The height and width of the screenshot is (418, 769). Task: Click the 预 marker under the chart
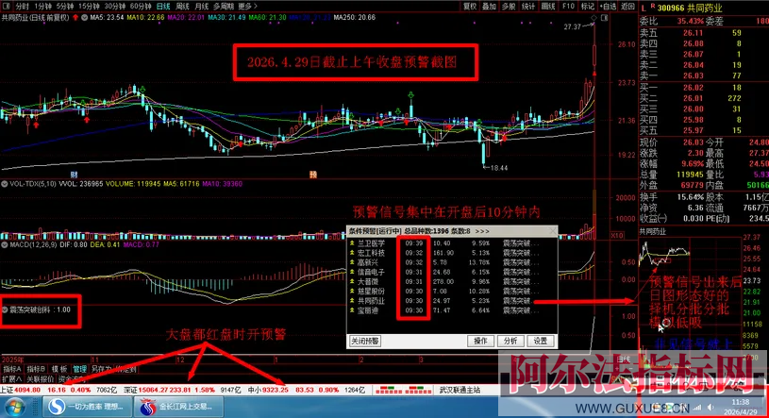313,175
